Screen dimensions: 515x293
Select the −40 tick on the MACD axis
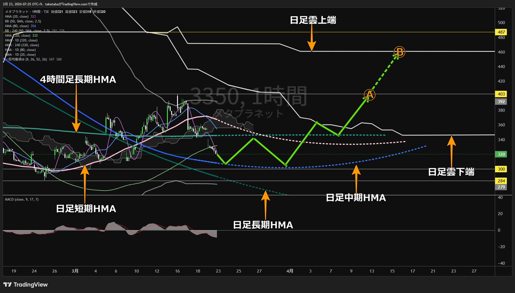[x=501, y=263]
